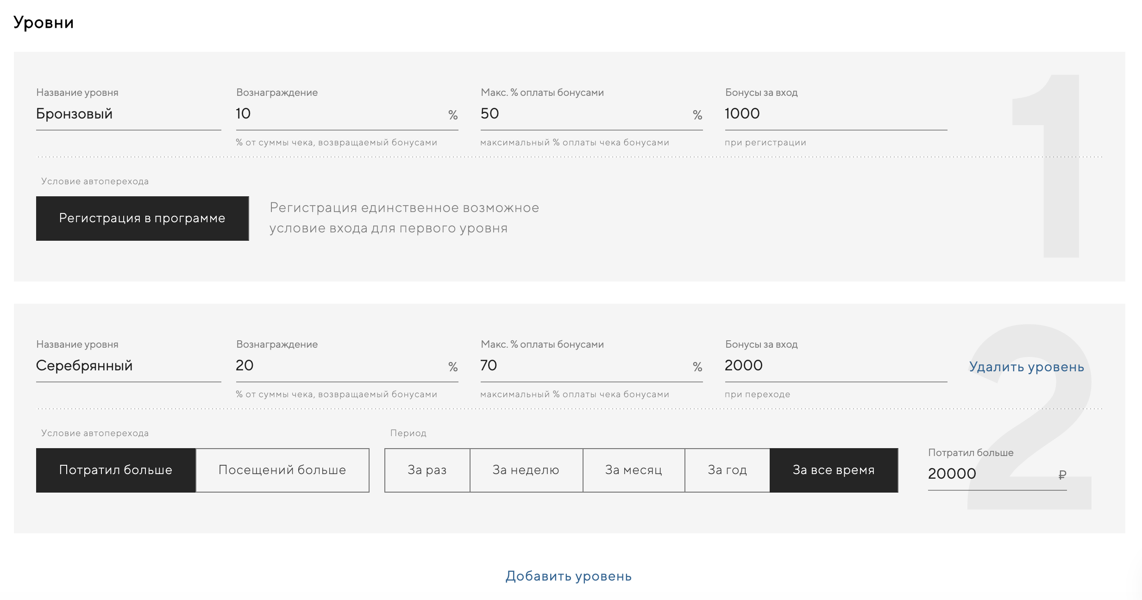
Task: Click ruble sign in spent amount field
Action: tap(1062, 475)
